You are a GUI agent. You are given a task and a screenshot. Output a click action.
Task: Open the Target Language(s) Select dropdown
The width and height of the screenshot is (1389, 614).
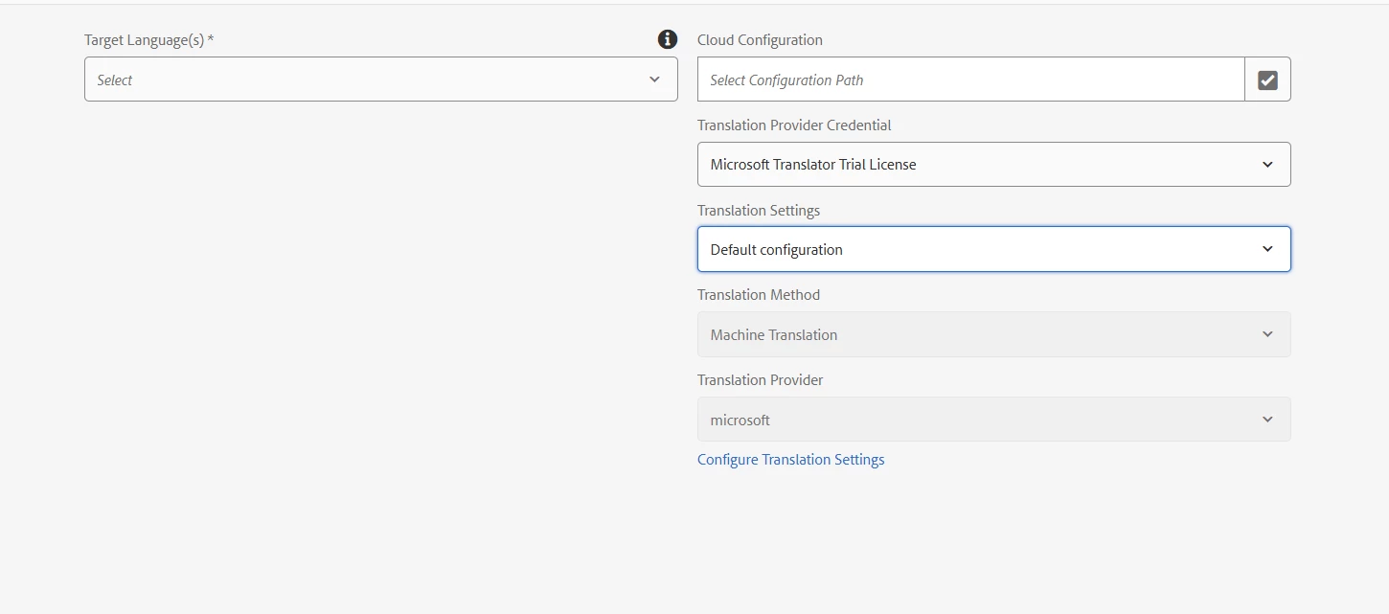[x=364, y=80]
